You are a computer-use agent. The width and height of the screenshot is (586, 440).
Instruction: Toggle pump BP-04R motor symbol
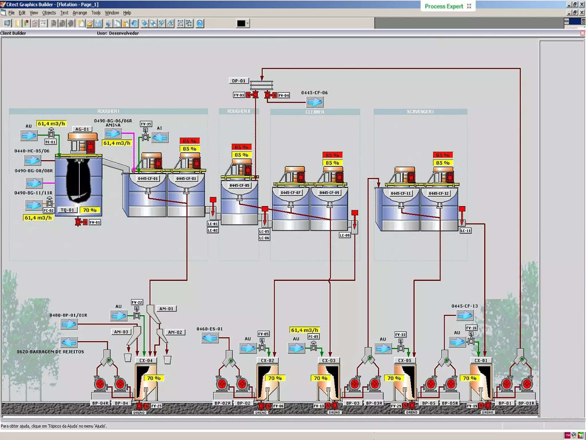tap(100, 384)
